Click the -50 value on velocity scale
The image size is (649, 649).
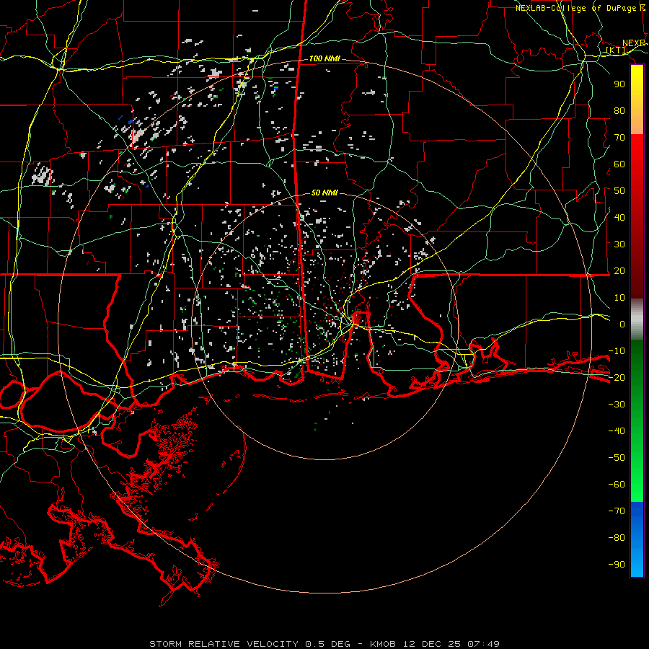[x=617, y=458]
